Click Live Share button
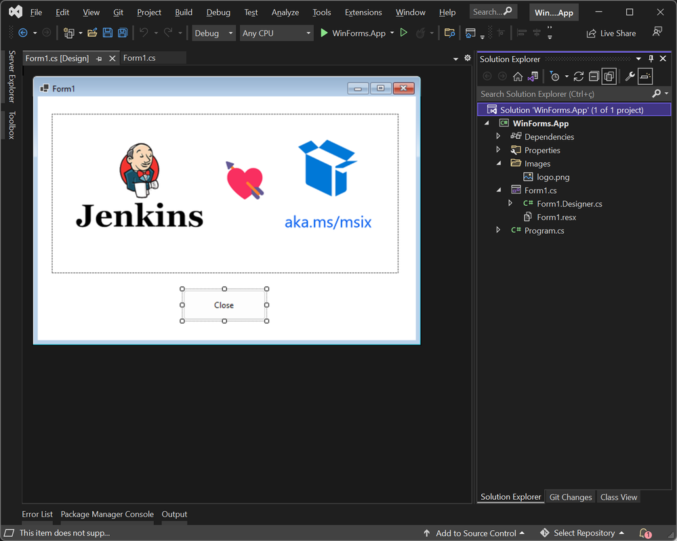Viewport: 677px width, 541px height. tap(611, 33)
